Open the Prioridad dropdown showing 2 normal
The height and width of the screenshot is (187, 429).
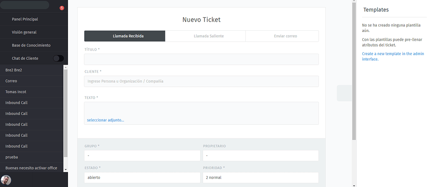coord(260,177)
